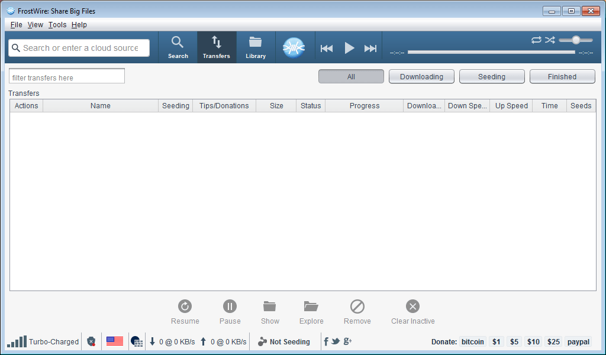Image resolution: width=606 pixels, height=355 pixels.
Task: Donate $5
Action: click(514, 341)
